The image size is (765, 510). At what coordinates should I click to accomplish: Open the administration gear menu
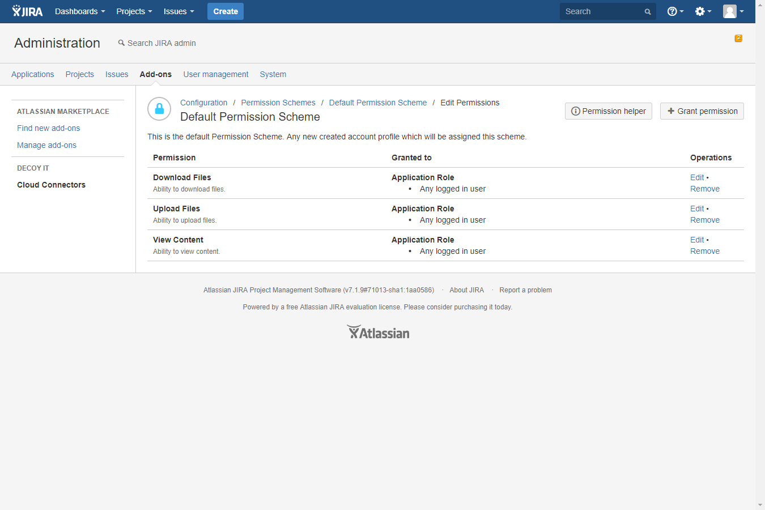tap(703, 11)
